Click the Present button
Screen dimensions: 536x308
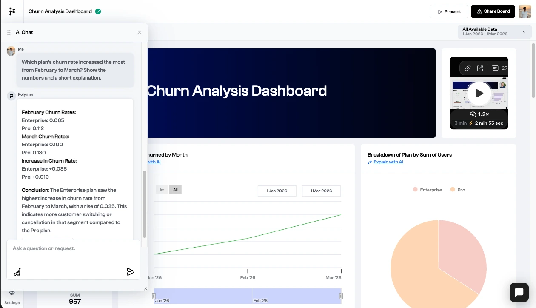pos(449,11)
